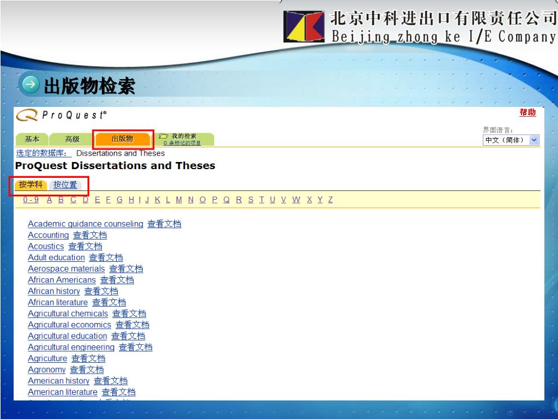Click the Beijing zhong ke company logo
The image size is (558, 419).
(x=304, y=27)
